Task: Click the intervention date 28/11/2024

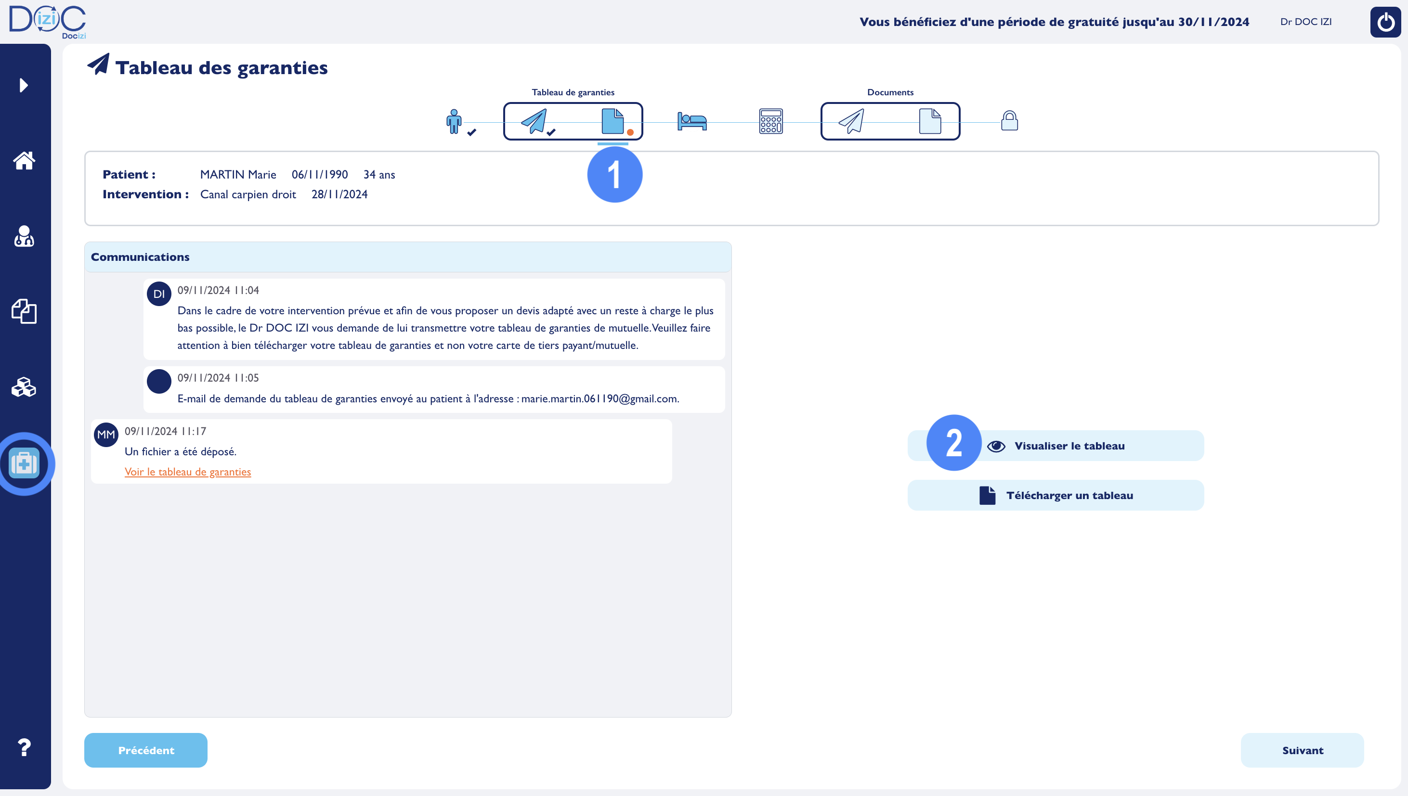Action: (x=339, y=194)
